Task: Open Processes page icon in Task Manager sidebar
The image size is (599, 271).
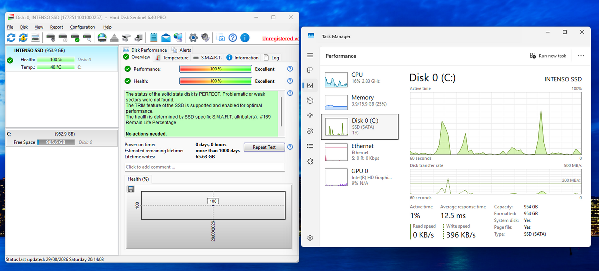Action: point(310,70)
